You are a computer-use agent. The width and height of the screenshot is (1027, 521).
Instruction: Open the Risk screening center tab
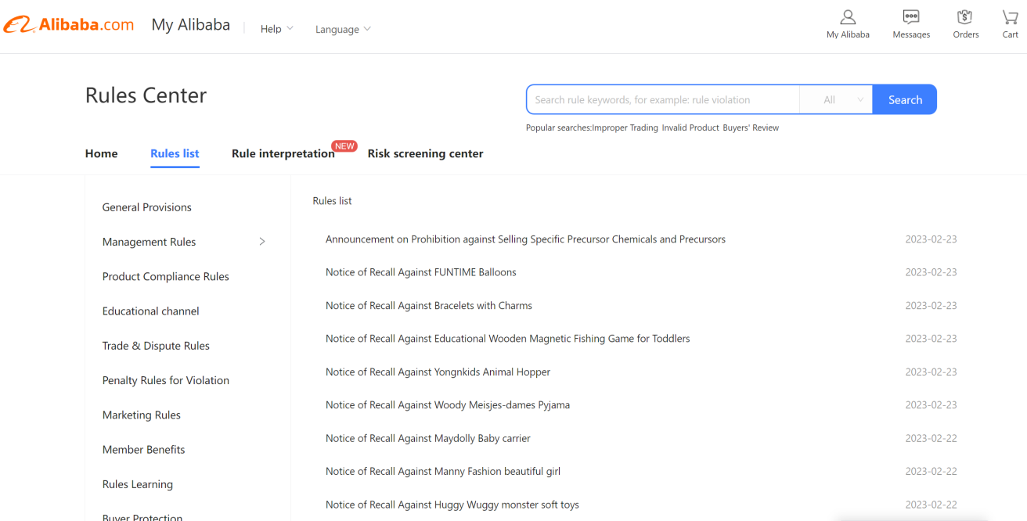(x=425, y=153)
